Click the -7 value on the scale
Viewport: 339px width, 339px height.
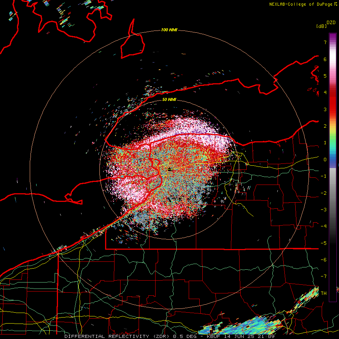point(324,276)
